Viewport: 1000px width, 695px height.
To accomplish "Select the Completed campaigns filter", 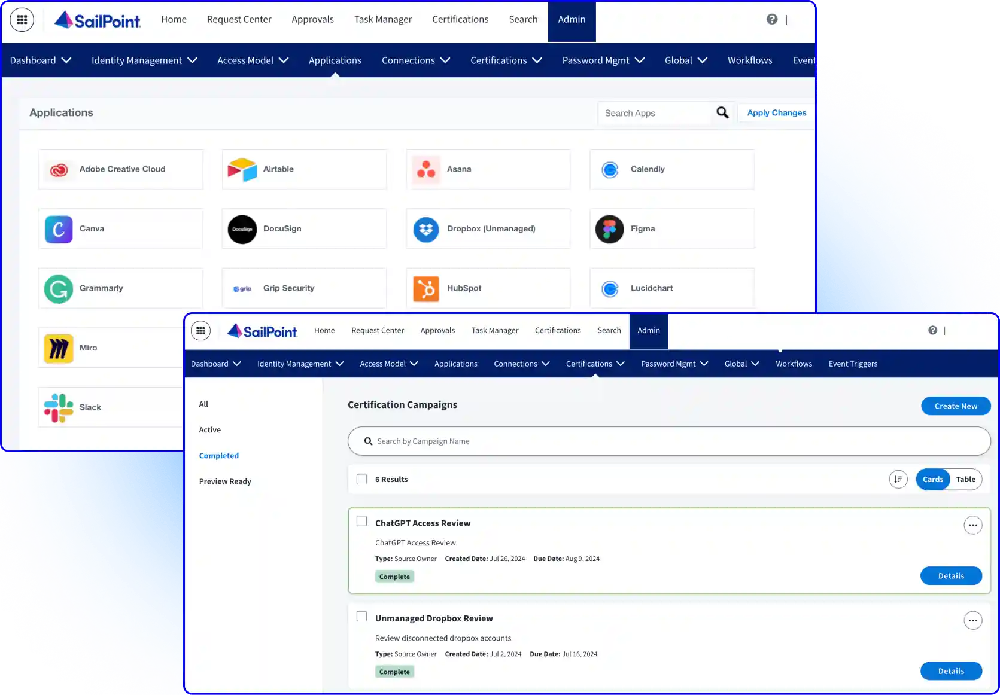I will pos(218,455).
